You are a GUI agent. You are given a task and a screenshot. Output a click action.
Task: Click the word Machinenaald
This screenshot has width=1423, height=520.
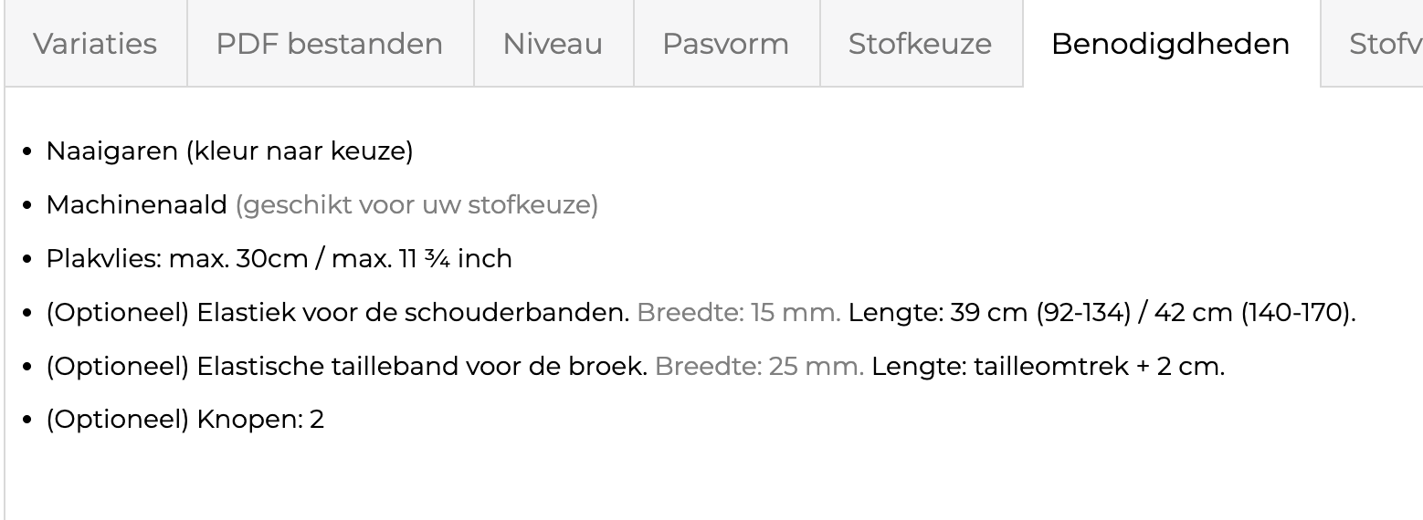tap(136, 204)
